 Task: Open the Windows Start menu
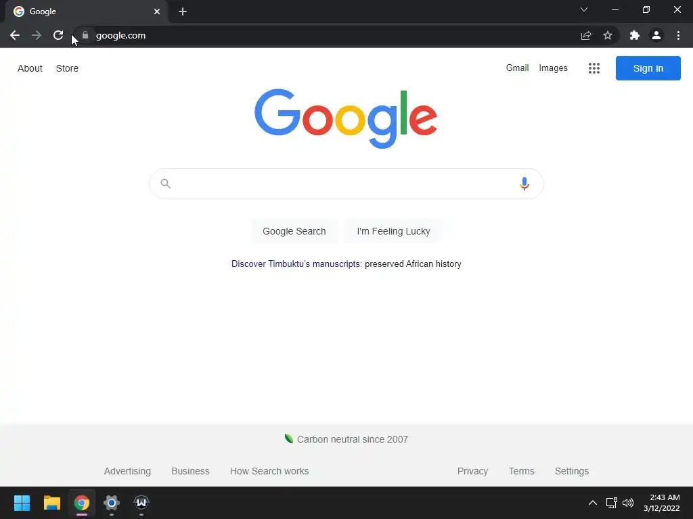[22, 503]
